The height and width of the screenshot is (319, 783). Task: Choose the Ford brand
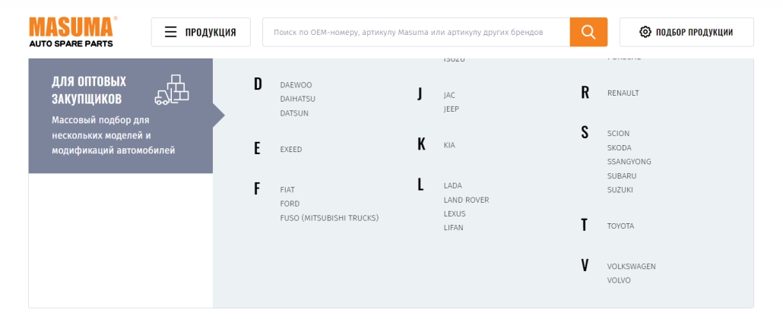pyautogui.click(x=290, y=204)
